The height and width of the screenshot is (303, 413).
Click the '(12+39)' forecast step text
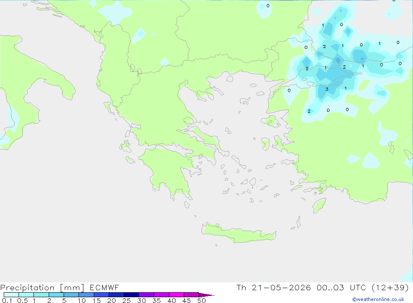tap(390, 287)
